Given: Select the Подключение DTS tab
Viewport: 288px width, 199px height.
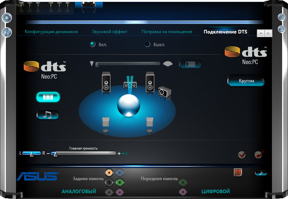Looking at the screenshot, I should tap(226, 32).
